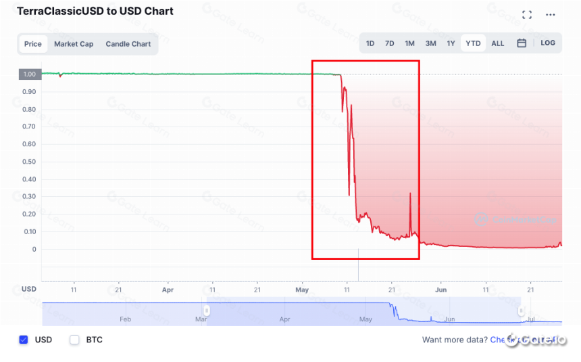
Task: Click the 'Apr' label on the x-axis
Action: pyautogui.click(x=168, y=290)
